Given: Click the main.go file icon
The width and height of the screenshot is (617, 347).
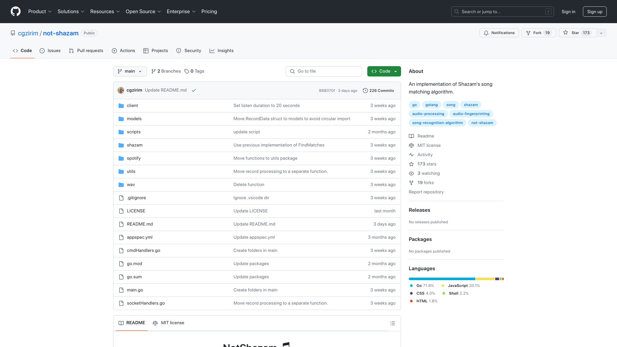Looking at the screenshot, I should pos(121,290).
